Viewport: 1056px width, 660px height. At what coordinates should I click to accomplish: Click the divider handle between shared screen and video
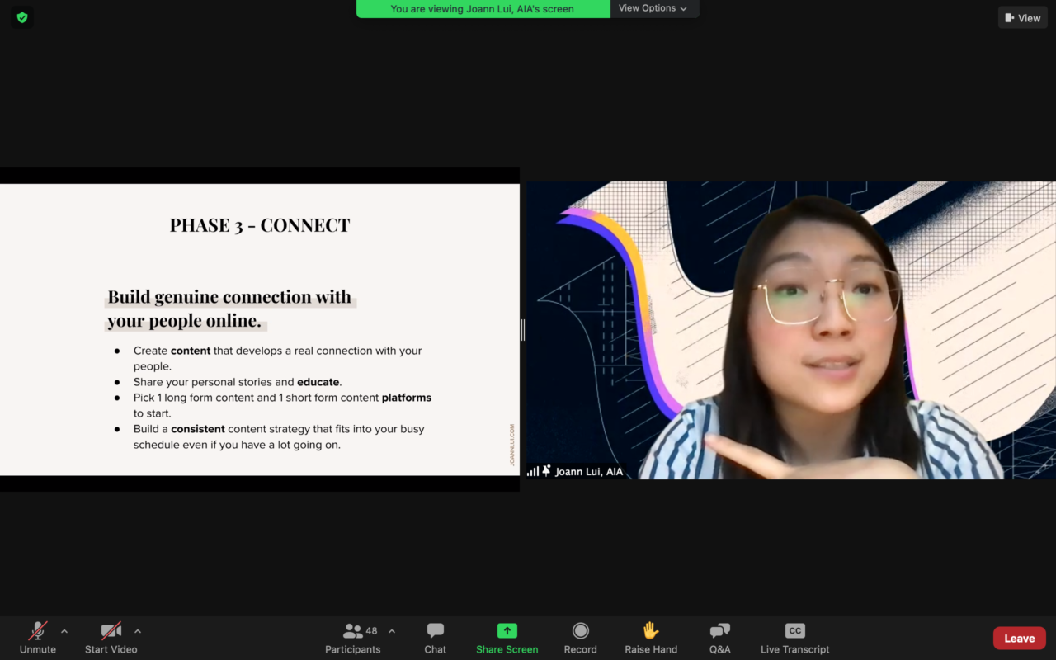(x=522, y=329)
